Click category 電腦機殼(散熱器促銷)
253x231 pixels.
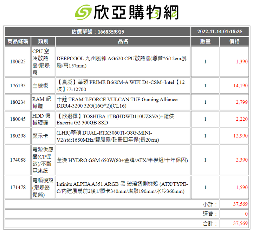coord(43,188)
